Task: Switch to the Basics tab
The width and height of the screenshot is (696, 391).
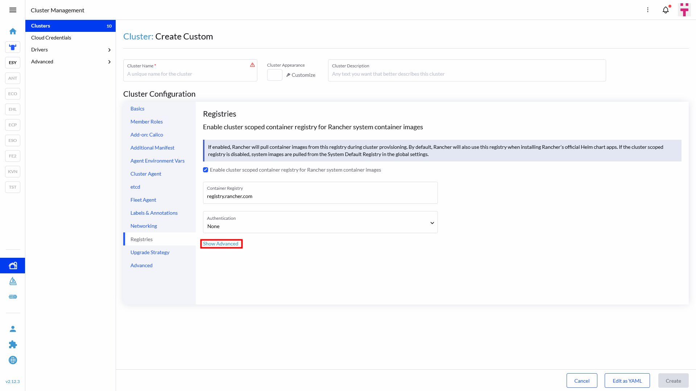Action: [x=137, y=109]
